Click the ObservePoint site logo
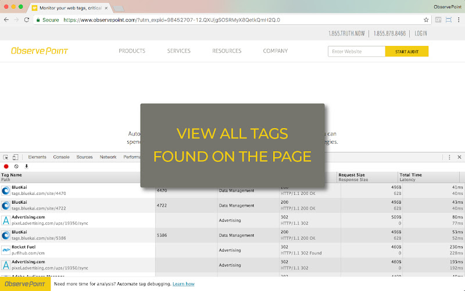This screenshot has height=291, width=465. pyautogui.click(x=40, y=51)
